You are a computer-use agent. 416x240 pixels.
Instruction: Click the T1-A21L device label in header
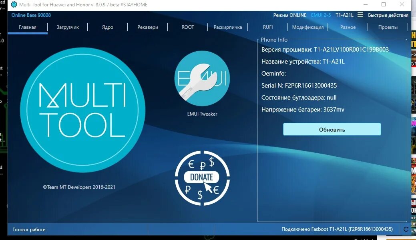344,15
